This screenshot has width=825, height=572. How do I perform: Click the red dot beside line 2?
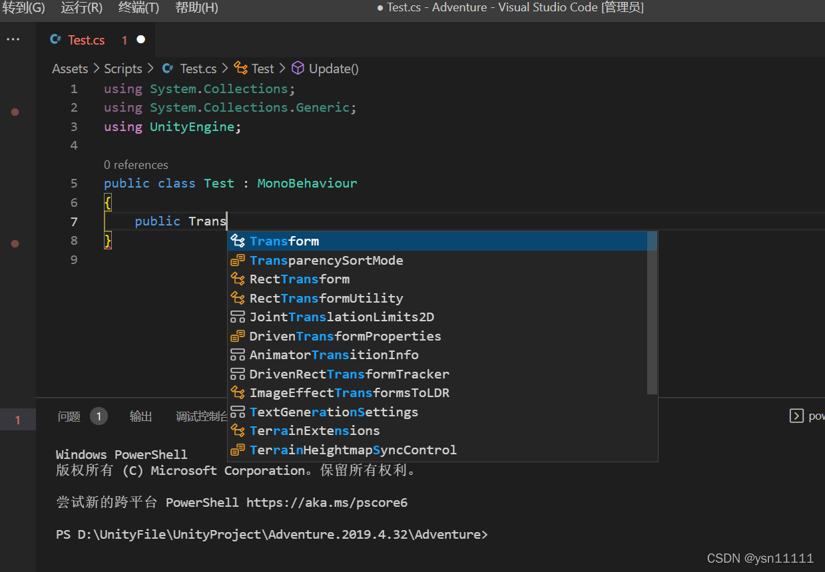click(15, 112)
